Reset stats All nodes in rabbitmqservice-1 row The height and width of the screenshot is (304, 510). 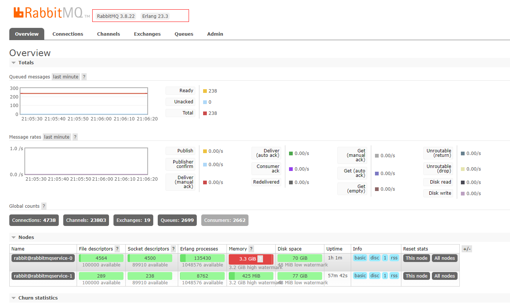click(x=445, y=276)
